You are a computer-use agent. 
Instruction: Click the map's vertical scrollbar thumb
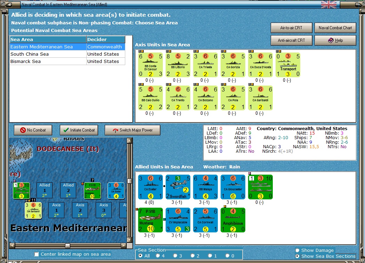pyautogui.click(x=130, y=181)
